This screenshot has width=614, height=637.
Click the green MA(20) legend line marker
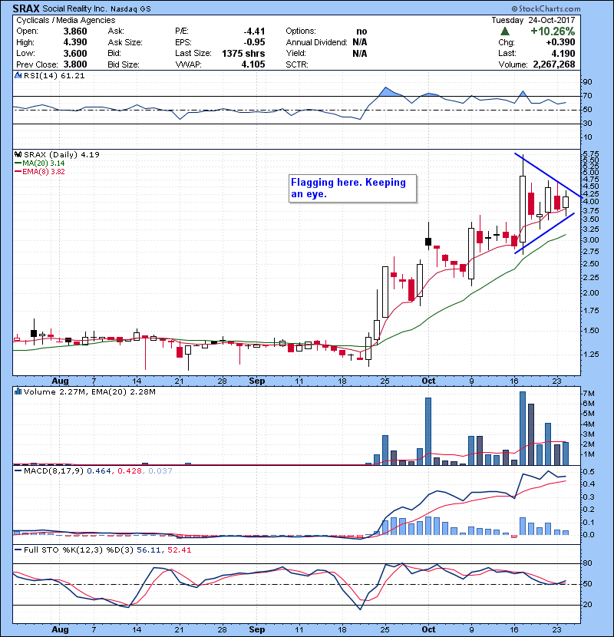(x=18, y=163)
